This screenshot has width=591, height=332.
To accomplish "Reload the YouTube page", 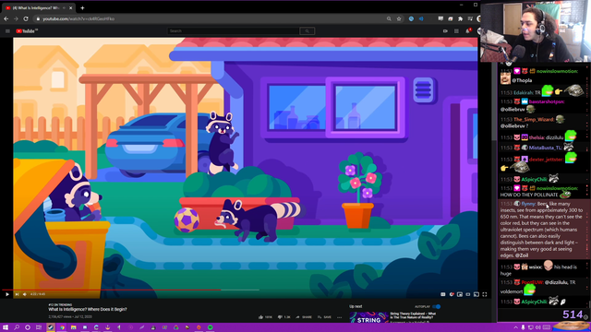I will [26, 18].
